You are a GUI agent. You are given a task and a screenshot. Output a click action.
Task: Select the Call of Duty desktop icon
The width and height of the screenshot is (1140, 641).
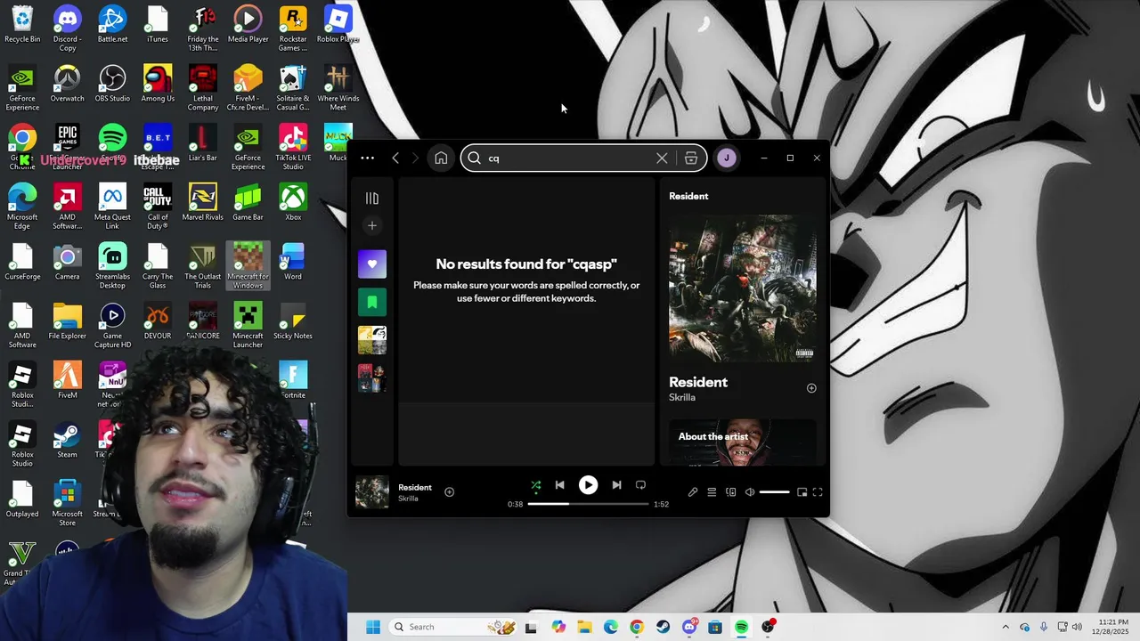[x=158, y=207]
